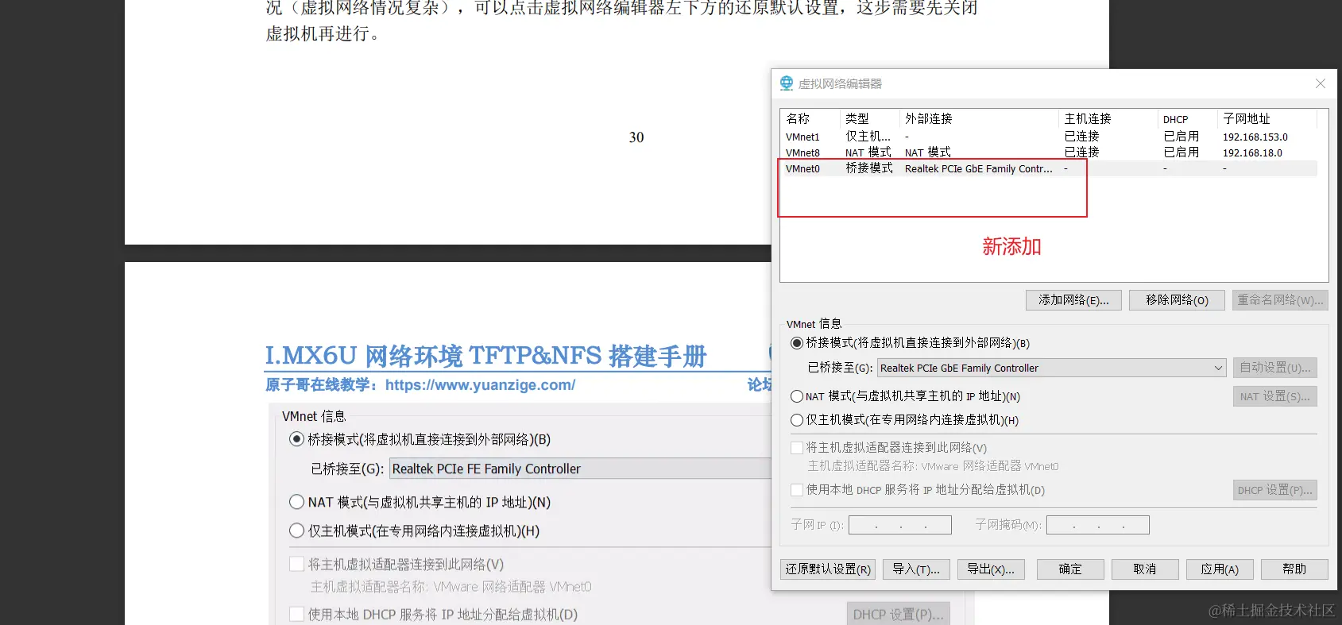Image resolution: width=1342 pixels, height=625 pixels.
Task: Click the 类型 column header
Action: coord(869,118)
